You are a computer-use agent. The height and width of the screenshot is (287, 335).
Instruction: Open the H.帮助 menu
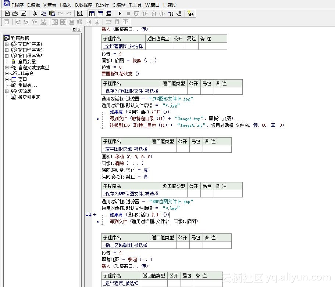tap(170, 5)
